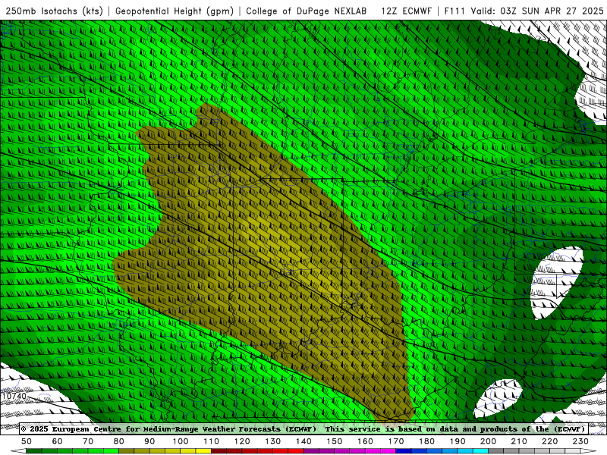Image resolution: width=607 pixels, height=455 pixels.
Task: Click the '10740' height contour label
Action: (14, 396)
